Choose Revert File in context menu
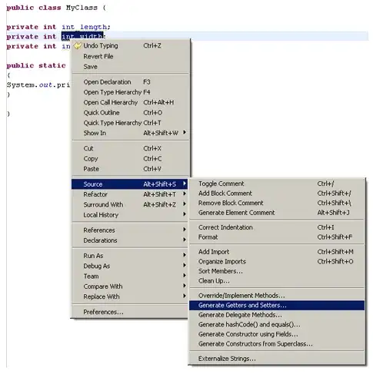 (x=130, y=56)
